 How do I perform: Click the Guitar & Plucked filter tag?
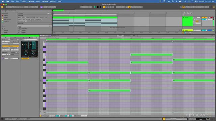coord(30,17)
